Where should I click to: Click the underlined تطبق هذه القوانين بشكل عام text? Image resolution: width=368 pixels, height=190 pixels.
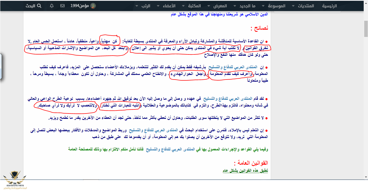(x=245, y=171)
